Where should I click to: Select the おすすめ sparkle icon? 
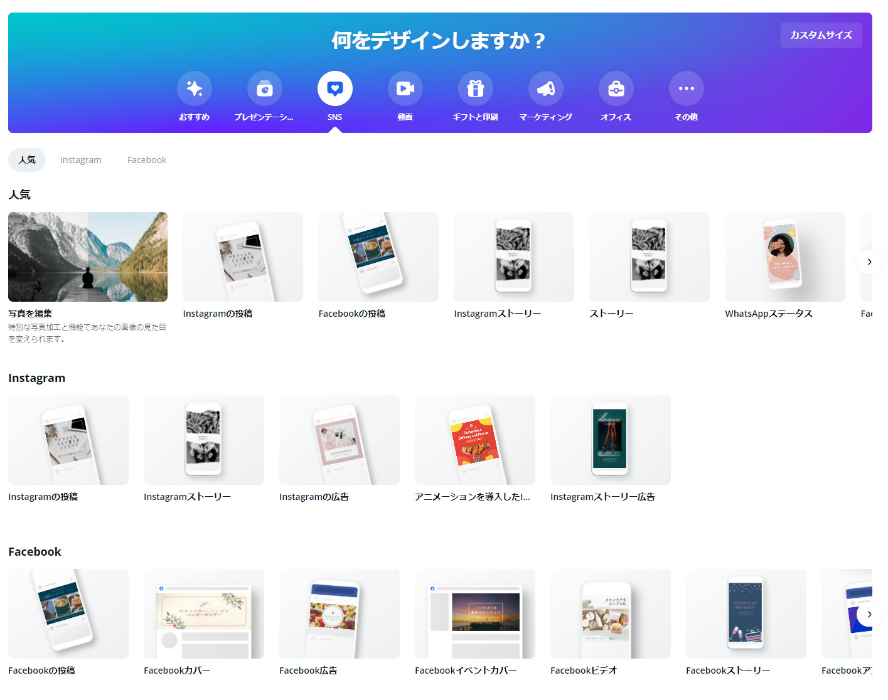click(195, 88)
